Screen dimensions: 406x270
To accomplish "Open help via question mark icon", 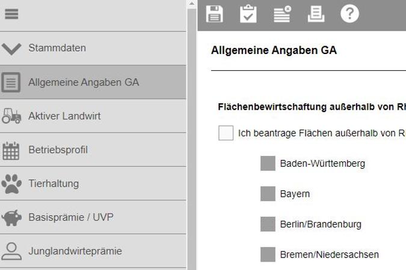I will pyautogui.click(x=349, y=13).
